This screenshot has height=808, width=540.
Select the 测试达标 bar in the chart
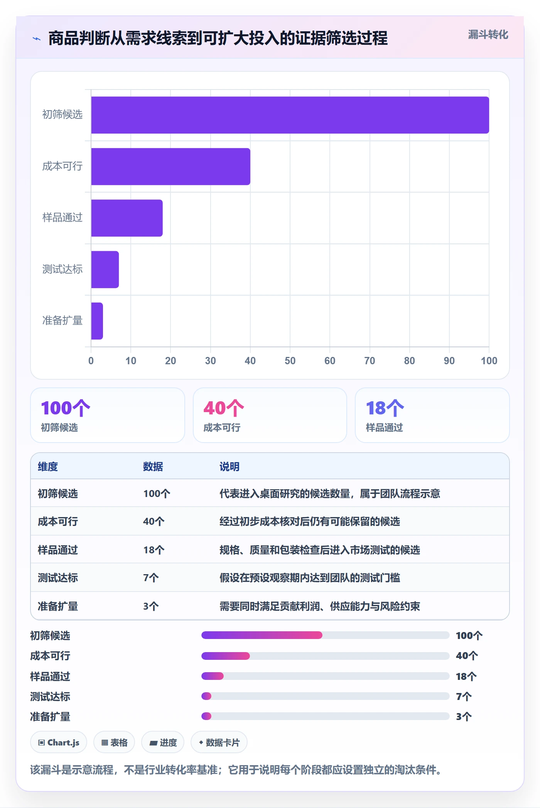point(105,269)
